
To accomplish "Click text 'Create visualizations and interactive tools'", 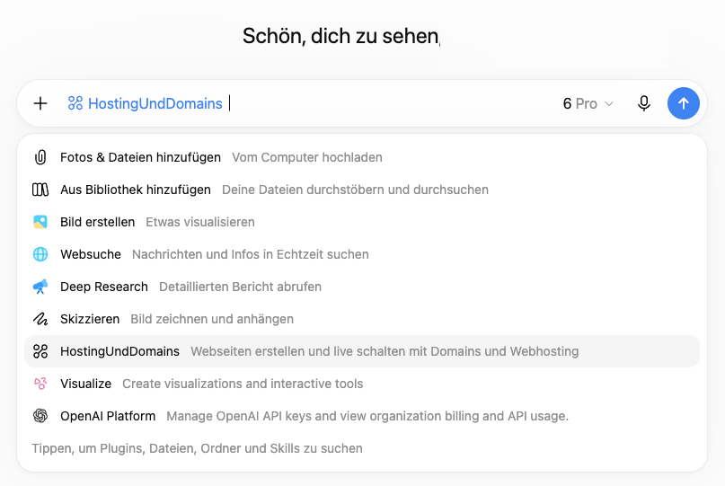I will tap(243, 384).
